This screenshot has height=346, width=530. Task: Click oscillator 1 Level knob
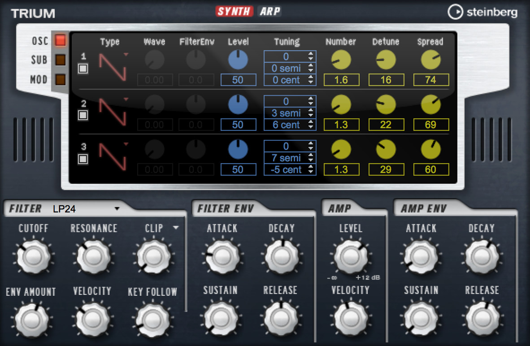point(238,60)
